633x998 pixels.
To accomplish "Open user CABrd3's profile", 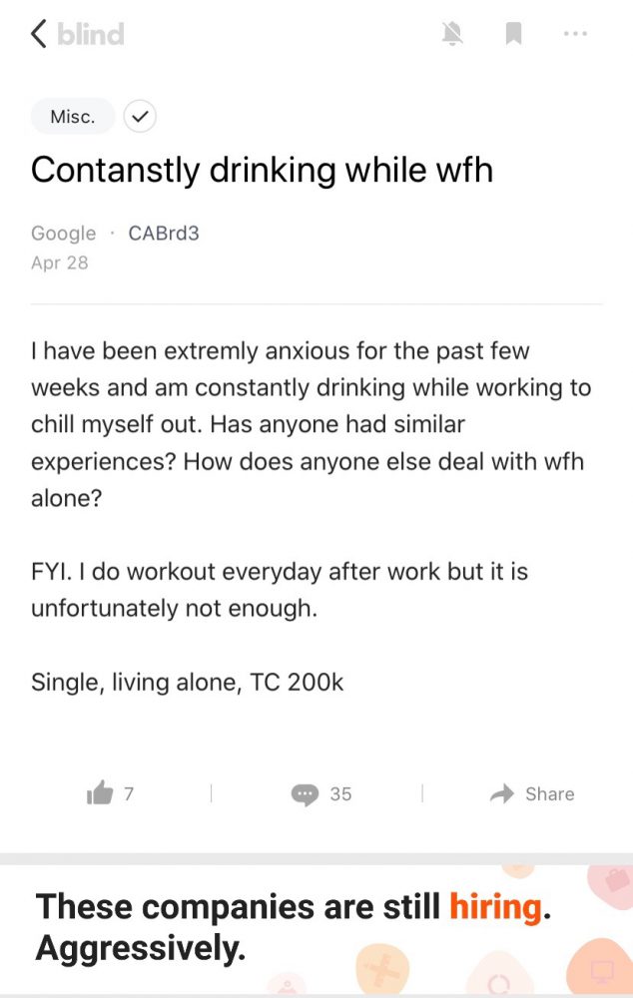I will pyautogui.click(x=164, y=233).
